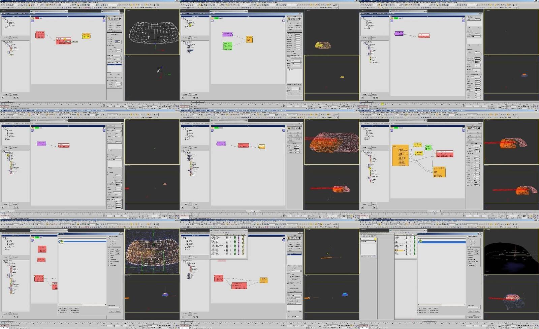This screenshot has width=539, height=329.
Task: Click the viewport showing the black silhouette shape
Action: click(x=511, y=251)
